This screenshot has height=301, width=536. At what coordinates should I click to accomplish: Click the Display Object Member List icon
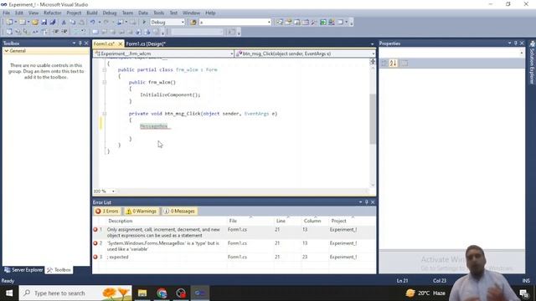tap(9, 32)
